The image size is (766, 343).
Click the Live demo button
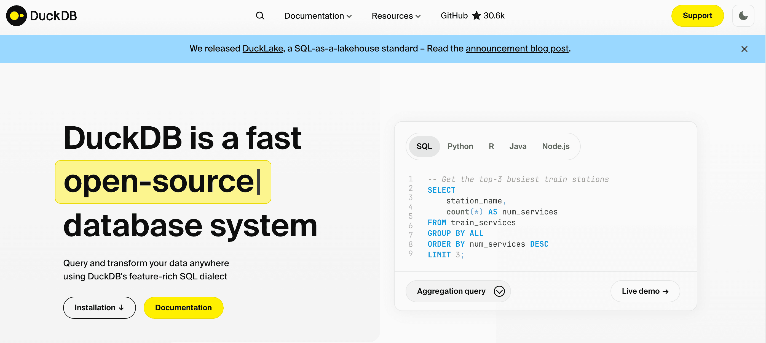point(645,291)
